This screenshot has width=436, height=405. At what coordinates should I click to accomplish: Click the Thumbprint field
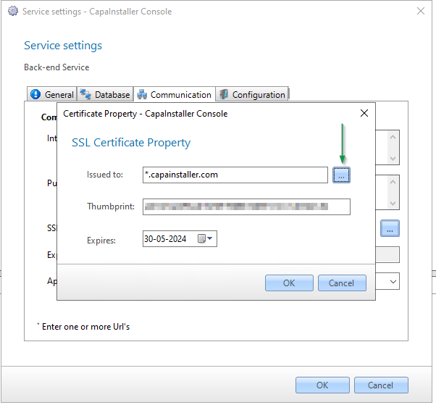(246, 206)
